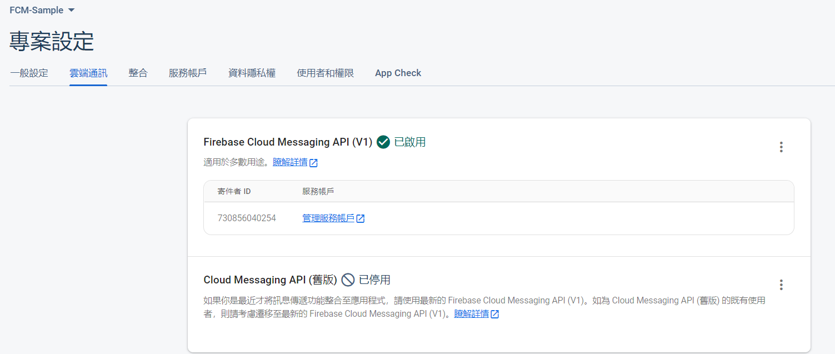Click the 已停用 status text

375,280
